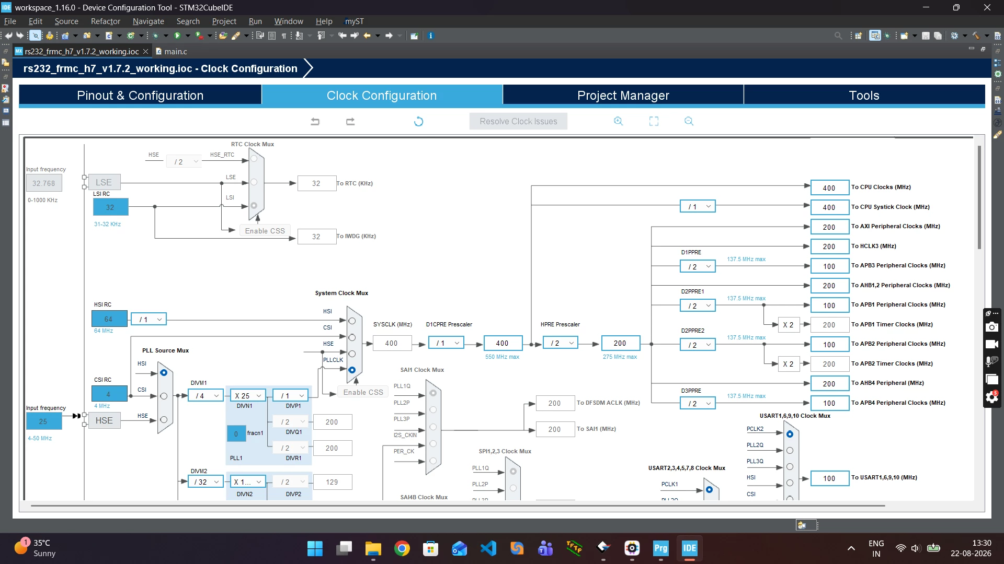The height and width of the screenshot is (564, 1004).
Task: Select the HSI input in System Clock Mux
Action: 352,321
